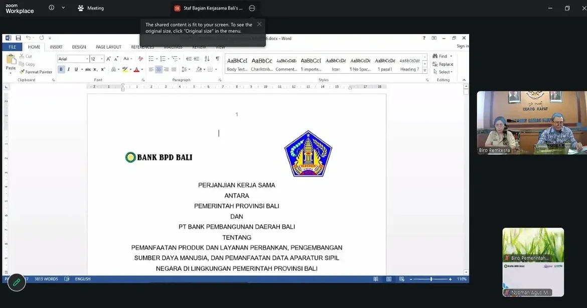Screen dimensions: 587x308
Task: Click the Save icon in Word's quick access toolbar
Action: 18,38
